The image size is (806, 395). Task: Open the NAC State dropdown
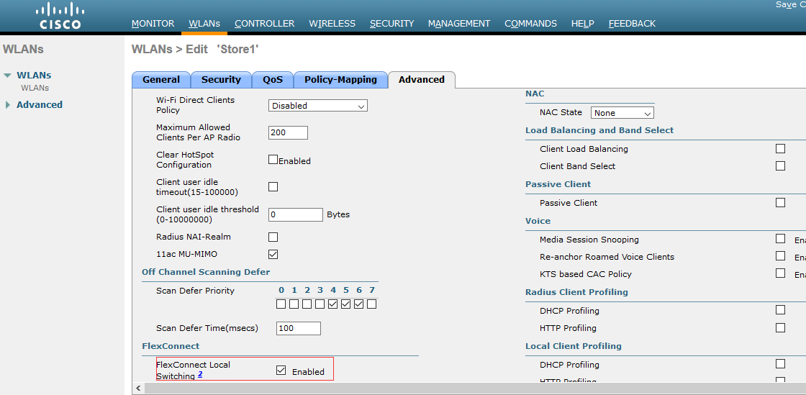tap(622, 113)
